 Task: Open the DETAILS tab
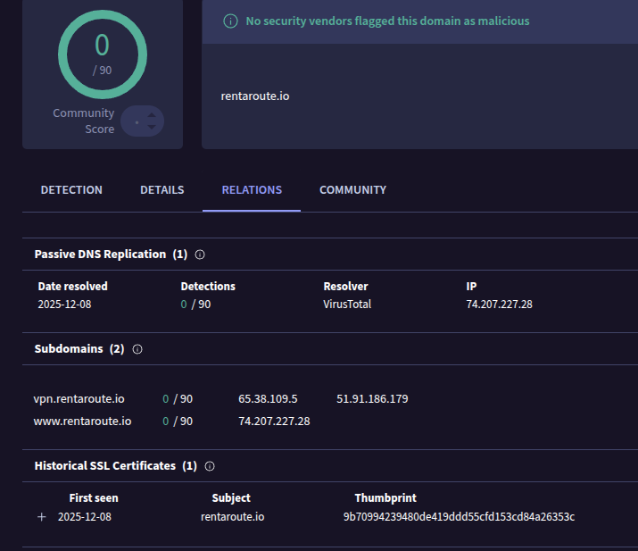(x=162, y=190)
